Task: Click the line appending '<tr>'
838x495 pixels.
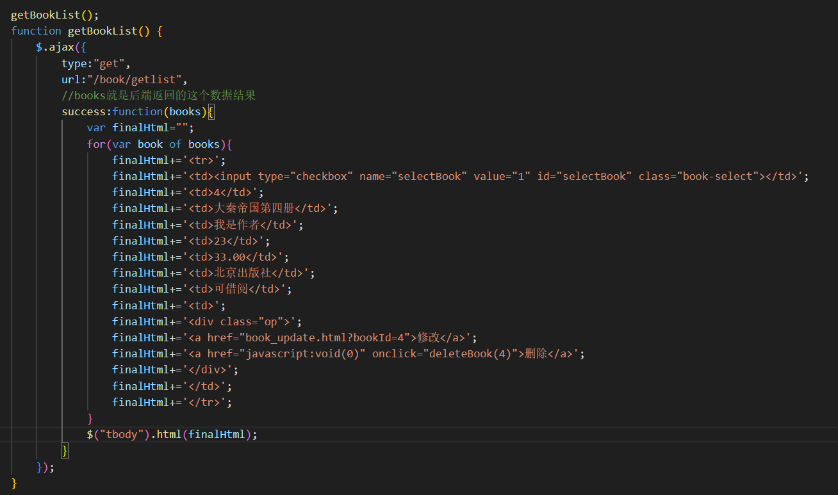Action: click(169, 160)
